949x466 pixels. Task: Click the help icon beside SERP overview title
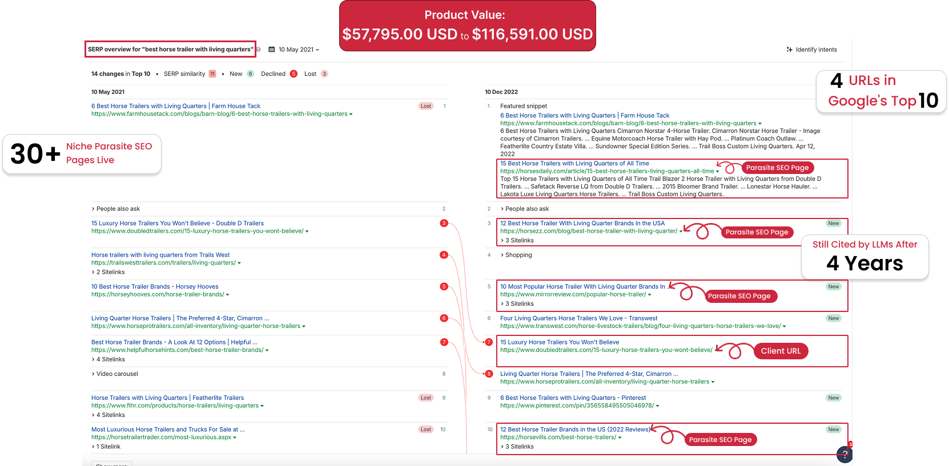[x=259, y=50]
